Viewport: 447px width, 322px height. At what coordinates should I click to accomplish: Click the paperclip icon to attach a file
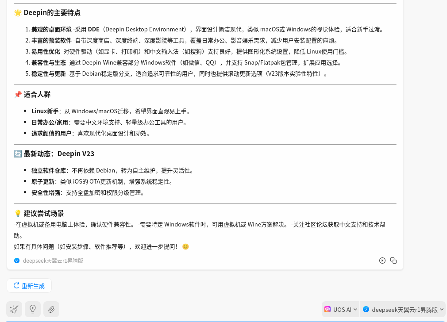point(51,309)
